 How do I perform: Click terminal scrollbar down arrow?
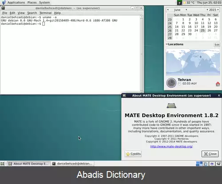coord(142,92)
